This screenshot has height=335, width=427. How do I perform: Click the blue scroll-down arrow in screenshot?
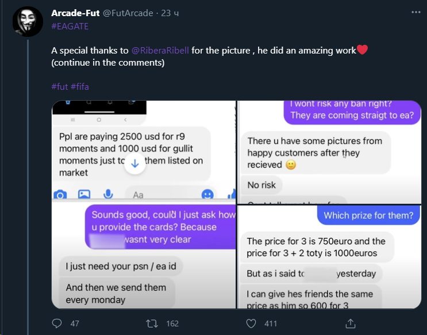coord(135,163)
